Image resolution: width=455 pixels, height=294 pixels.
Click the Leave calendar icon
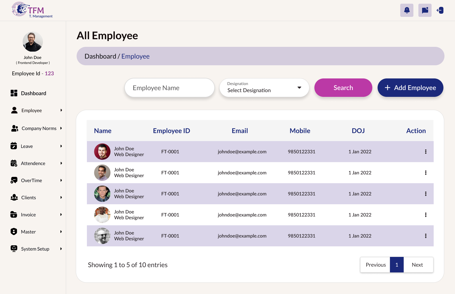point(14,146)
